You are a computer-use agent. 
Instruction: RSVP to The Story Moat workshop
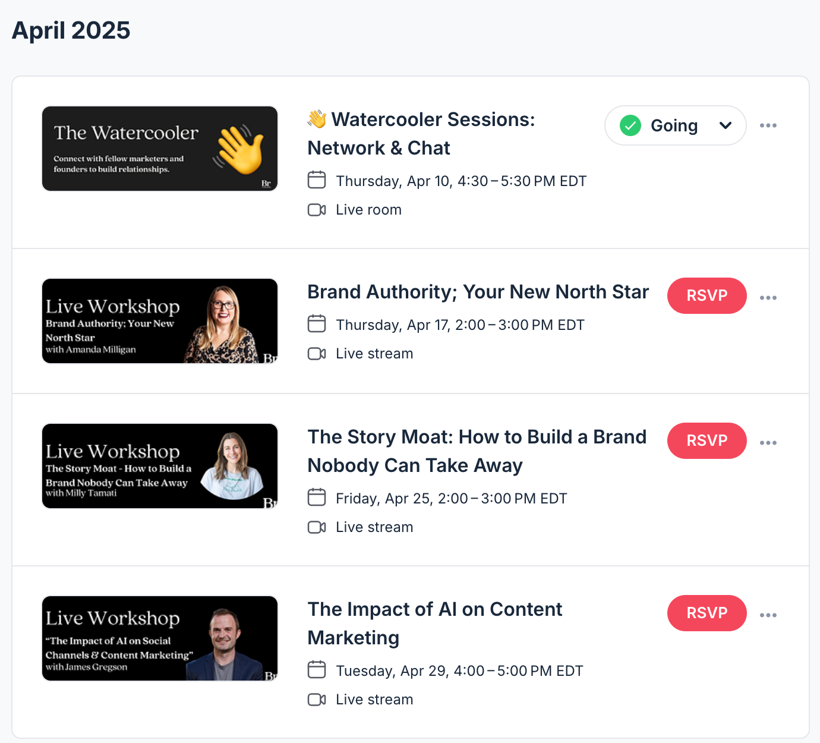point(707,440)
